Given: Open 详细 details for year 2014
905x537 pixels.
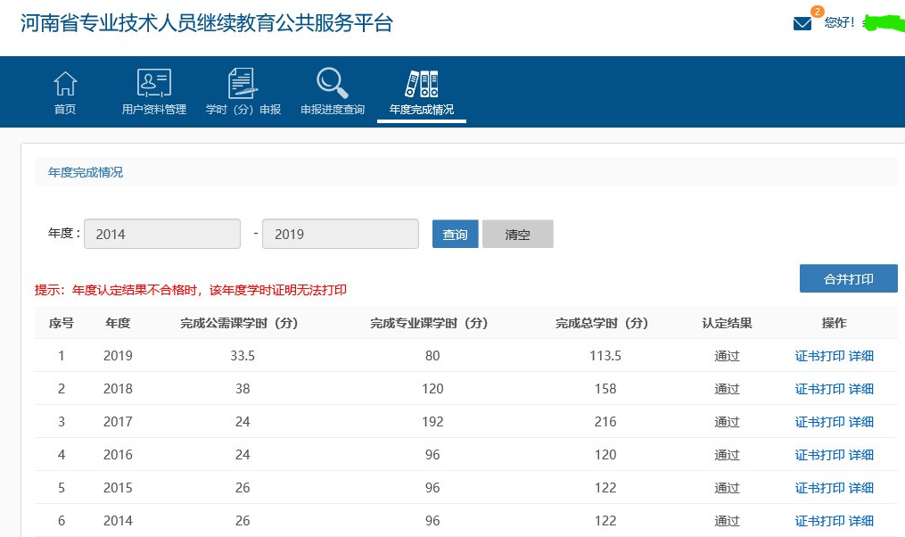Looking at the screenshot, I should point(861,520).
